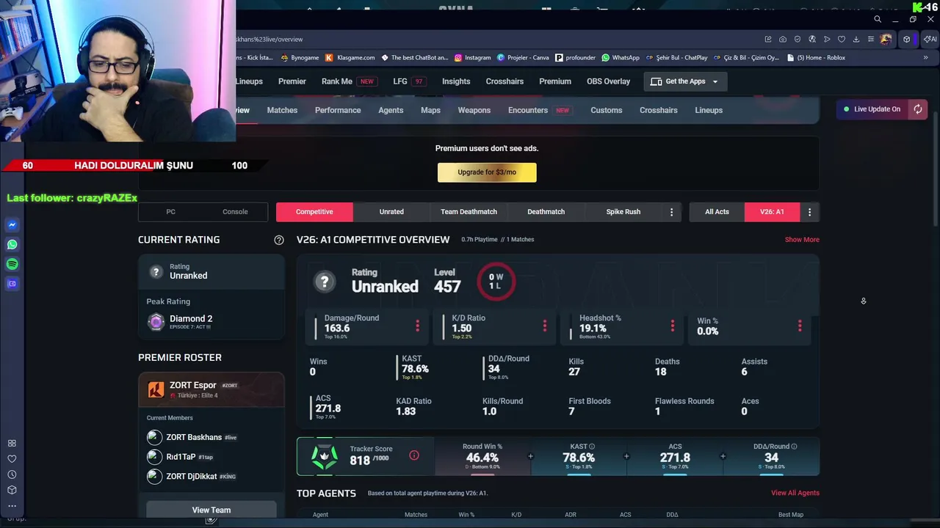The width and height of the screenshot is (940, 528).
Task: Click the View Team button
Action: click(211, 510)
